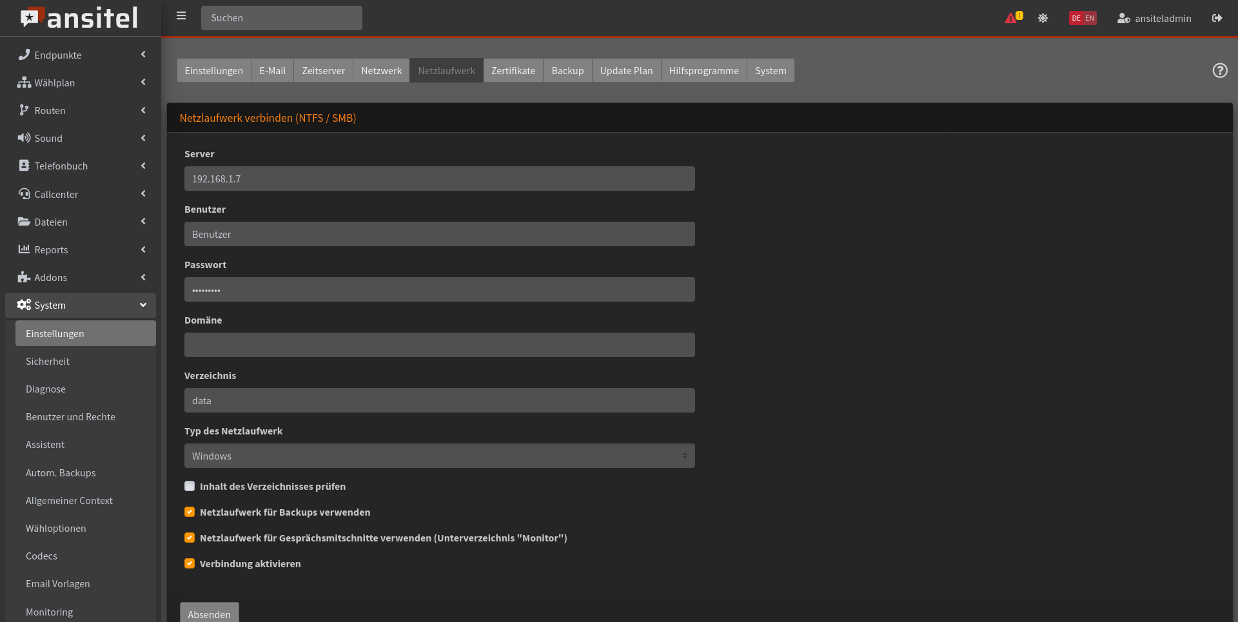This screenshot has width=1238, height=622.
Task: Open the 'Typ des Netzlaufwerk' Windows dropdown
Action: coord(439,456)
